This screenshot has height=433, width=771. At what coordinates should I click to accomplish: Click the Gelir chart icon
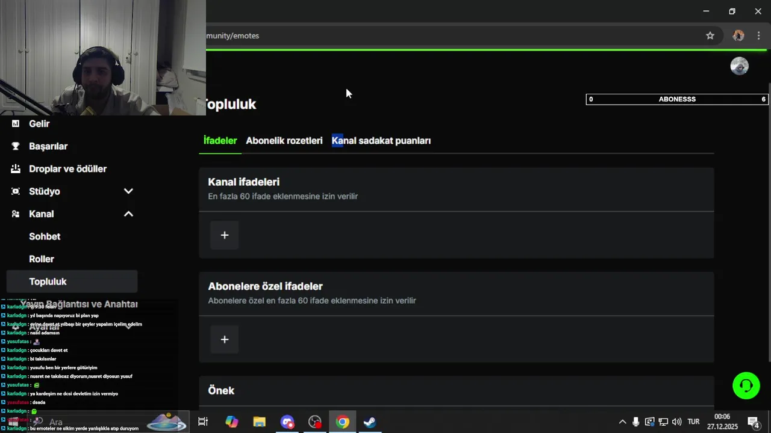point(16,123)
